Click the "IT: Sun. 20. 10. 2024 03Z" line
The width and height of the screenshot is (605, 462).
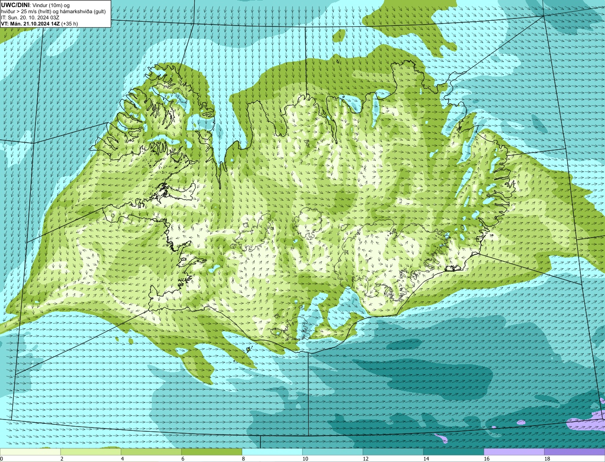pos(30,17)
